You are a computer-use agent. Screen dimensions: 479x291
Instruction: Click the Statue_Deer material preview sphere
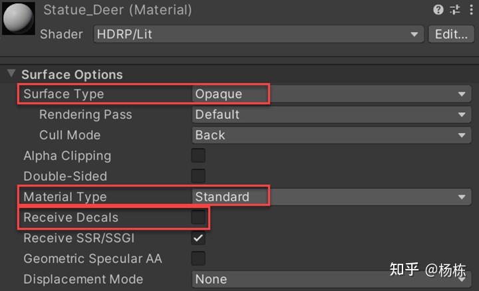(19, 19)
